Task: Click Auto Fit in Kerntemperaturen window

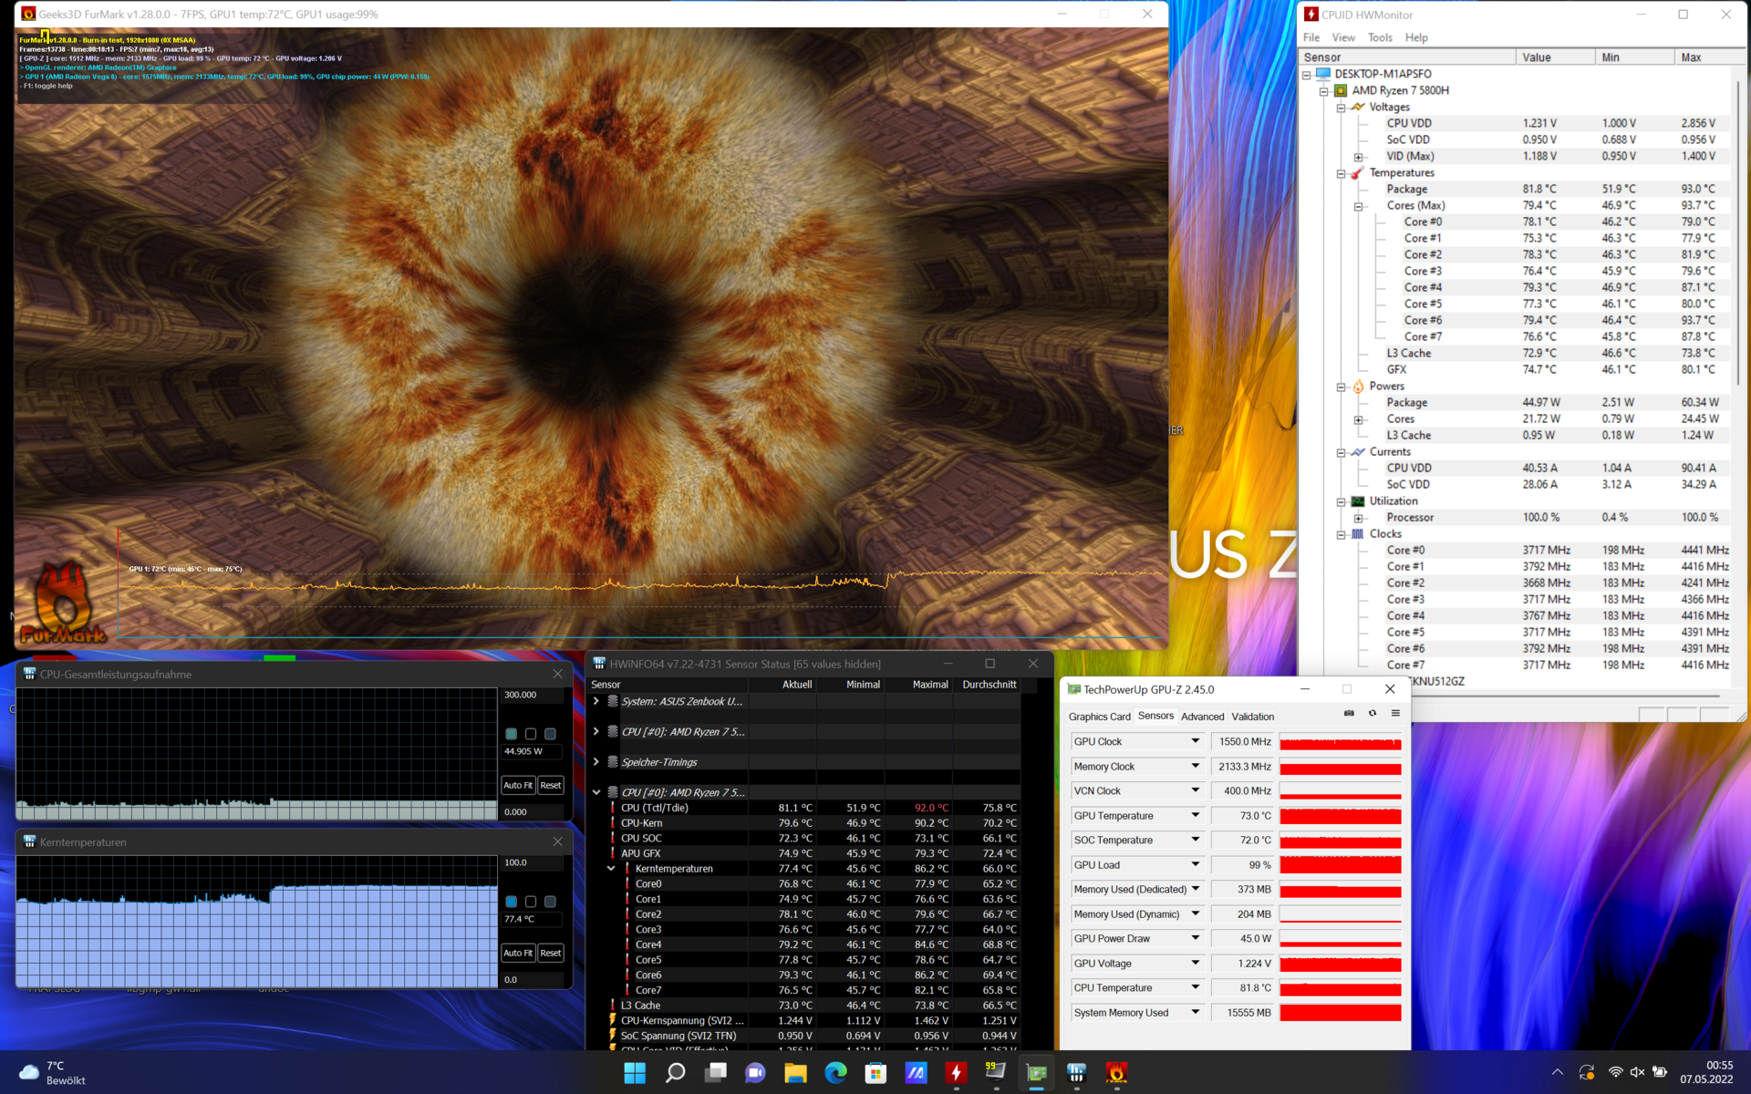Action: point(518,953)
